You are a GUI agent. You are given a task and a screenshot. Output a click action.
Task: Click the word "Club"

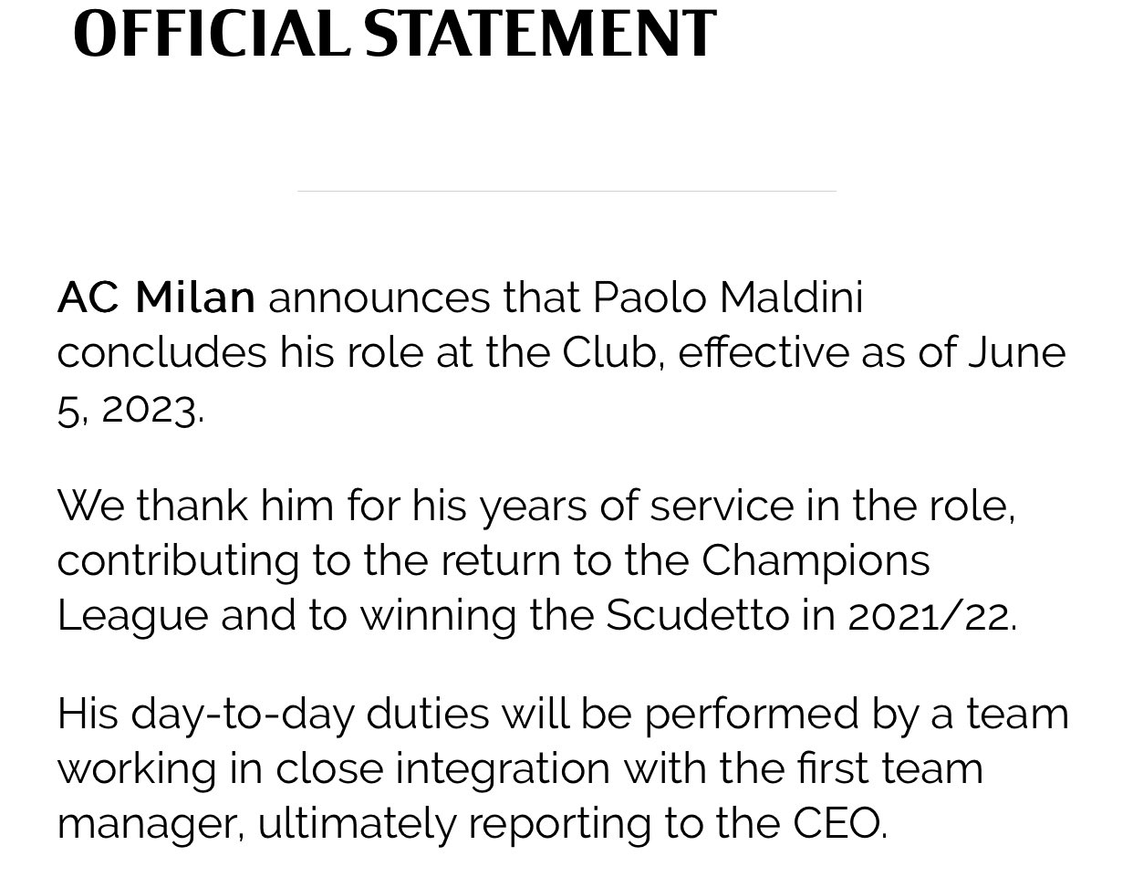coord(608,352)
